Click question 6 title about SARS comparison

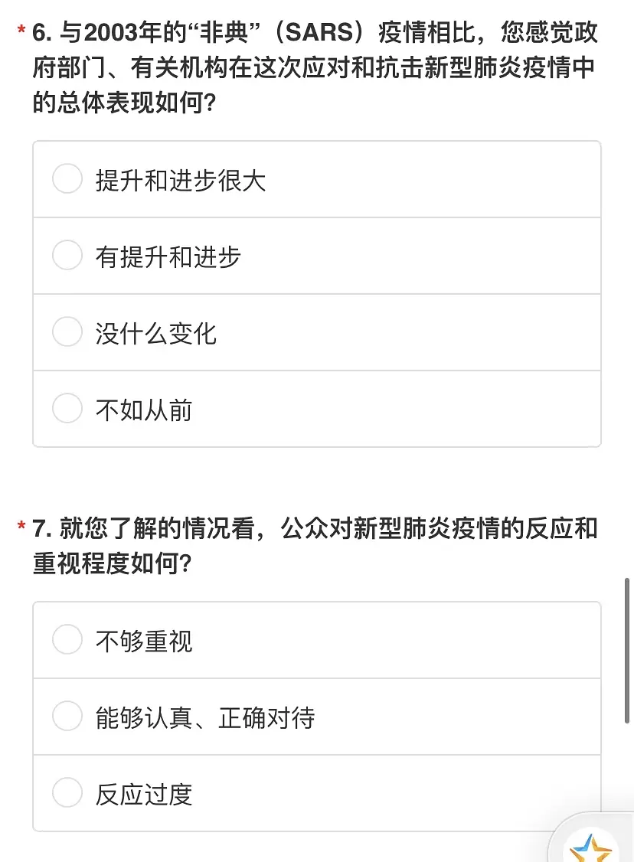click(315, 67)
